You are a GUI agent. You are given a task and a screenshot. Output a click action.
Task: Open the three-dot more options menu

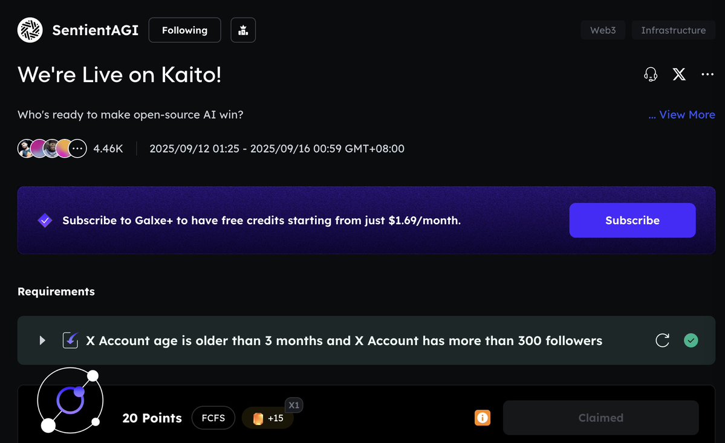707,74
